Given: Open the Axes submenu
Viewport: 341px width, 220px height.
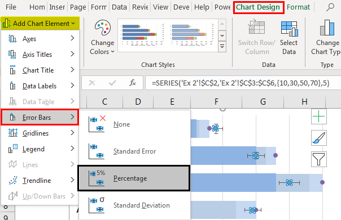Looking at the screenshot, I should point(40,39).
